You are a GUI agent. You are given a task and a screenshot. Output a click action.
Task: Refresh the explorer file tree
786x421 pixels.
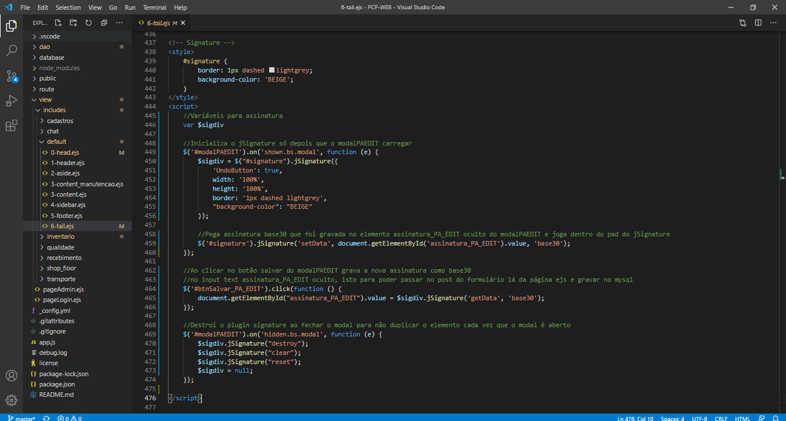tap(89, 23)
